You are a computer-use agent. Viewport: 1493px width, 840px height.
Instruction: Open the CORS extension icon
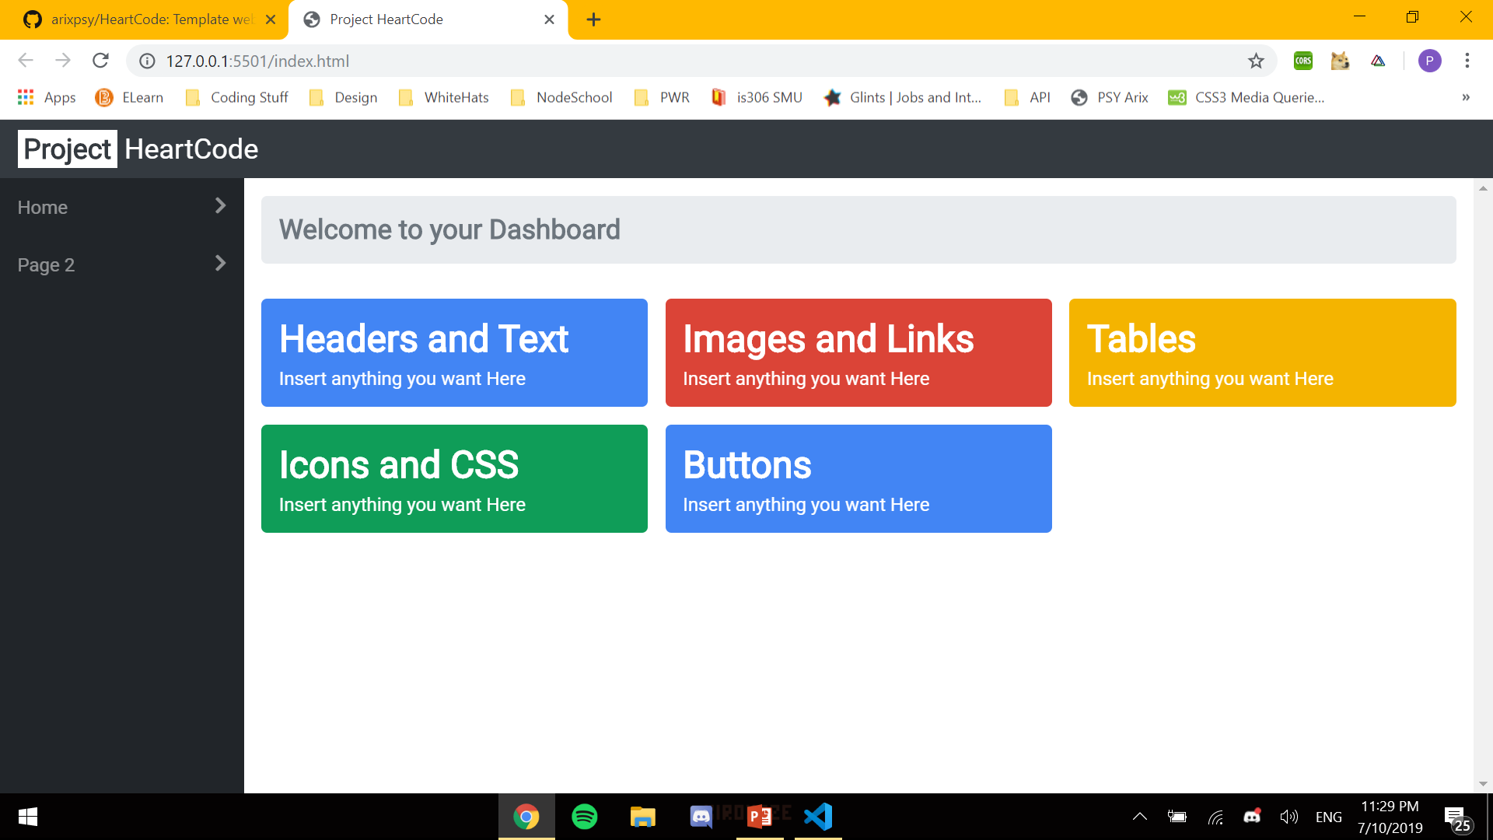click(1303, 61)
